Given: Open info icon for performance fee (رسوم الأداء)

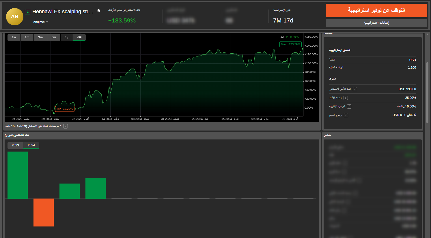Looking at the screenshot, I should click(346, 98).
